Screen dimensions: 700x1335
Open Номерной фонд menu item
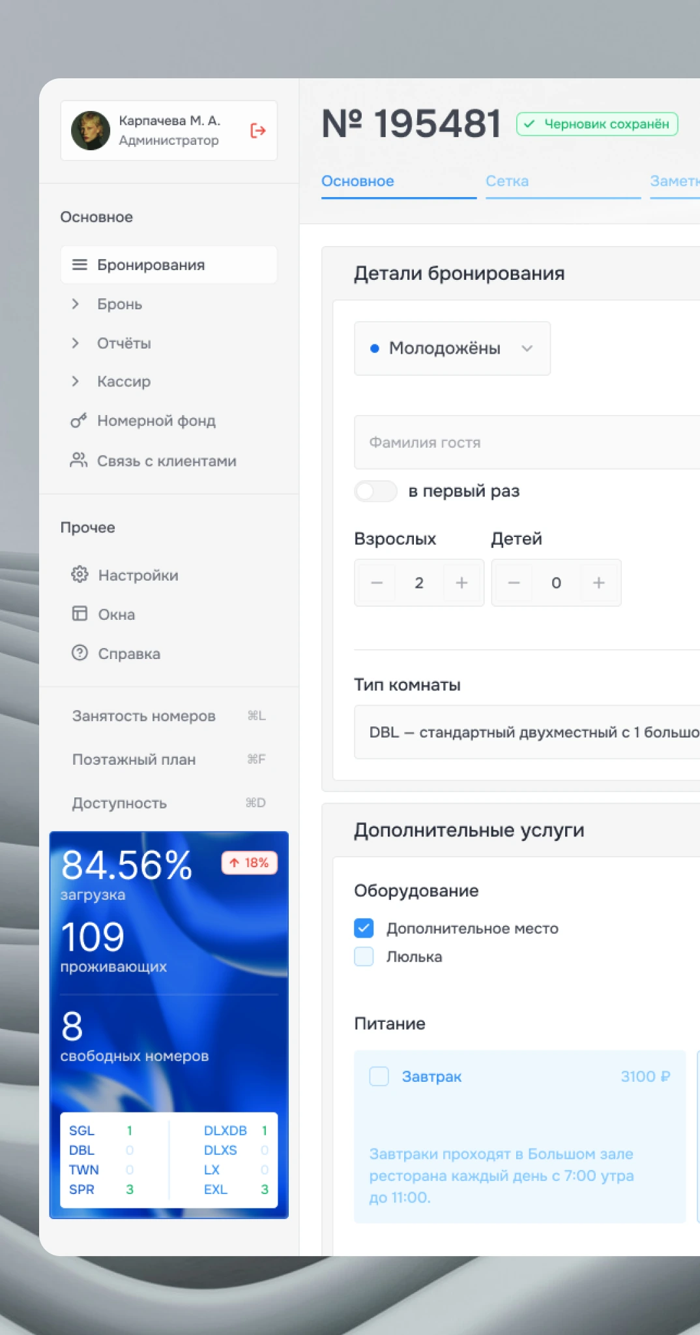156,421
